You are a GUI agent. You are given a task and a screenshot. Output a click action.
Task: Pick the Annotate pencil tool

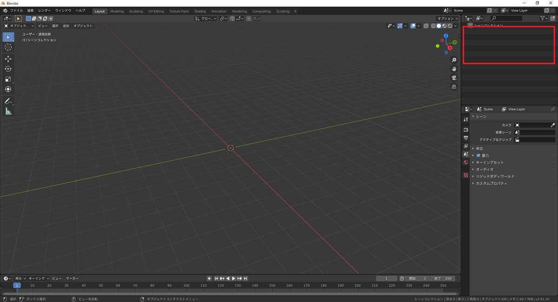coord(8,101)
